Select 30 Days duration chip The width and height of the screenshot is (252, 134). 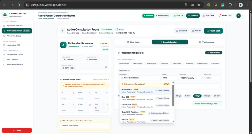point(217,96)
